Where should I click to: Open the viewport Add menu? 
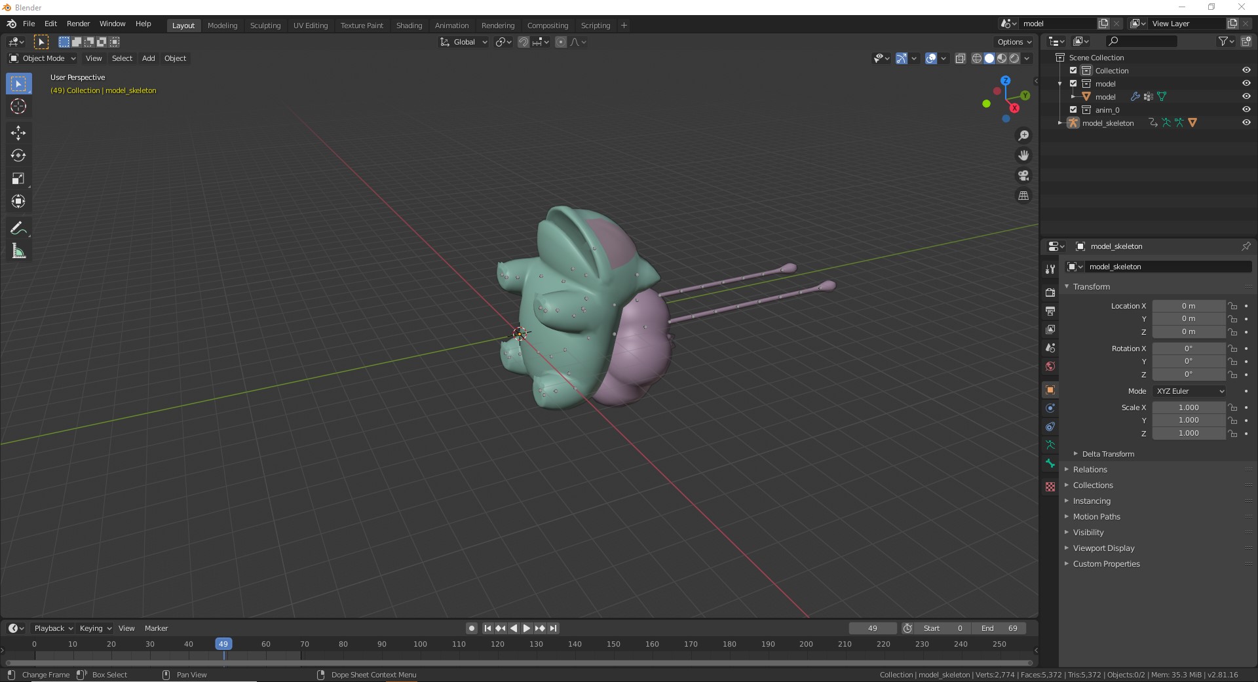149,58
